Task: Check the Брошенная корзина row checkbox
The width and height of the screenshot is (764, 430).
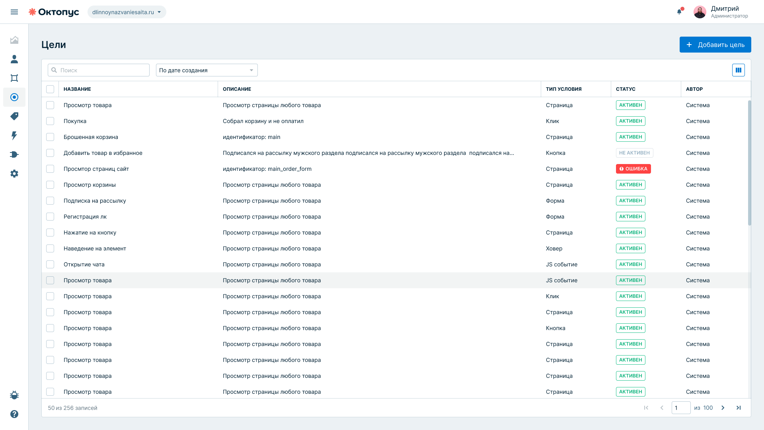Action: point(50,137)
